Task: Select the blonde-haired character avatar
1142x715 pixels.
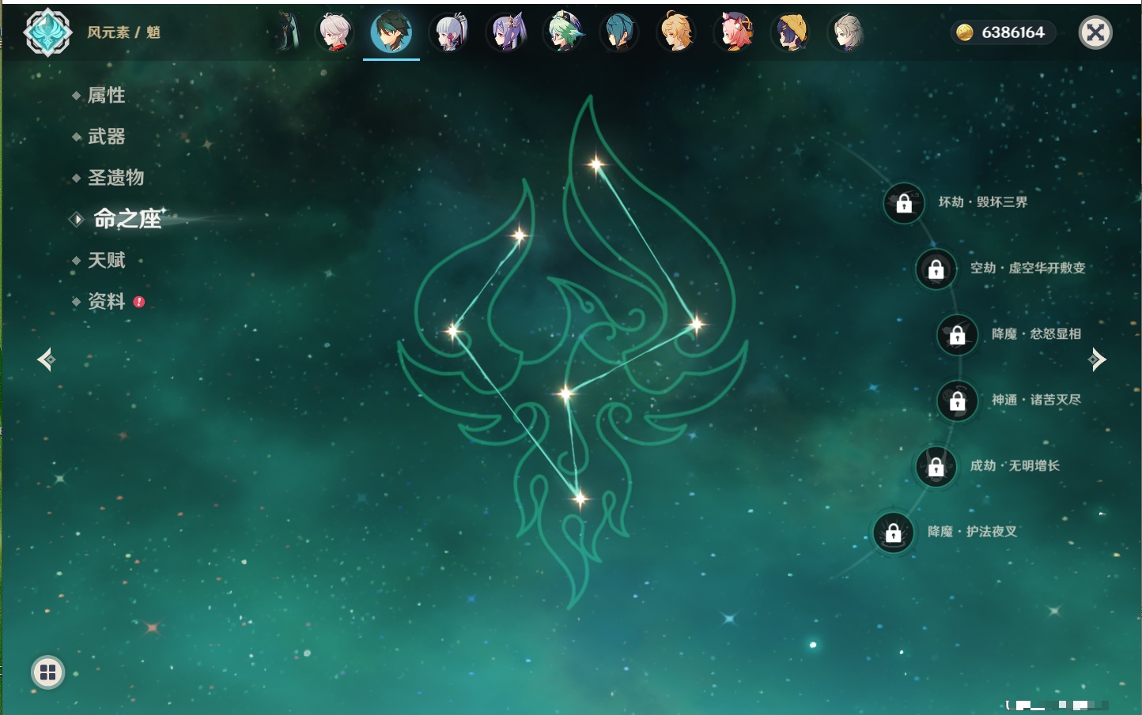Action: coord(677,33)
